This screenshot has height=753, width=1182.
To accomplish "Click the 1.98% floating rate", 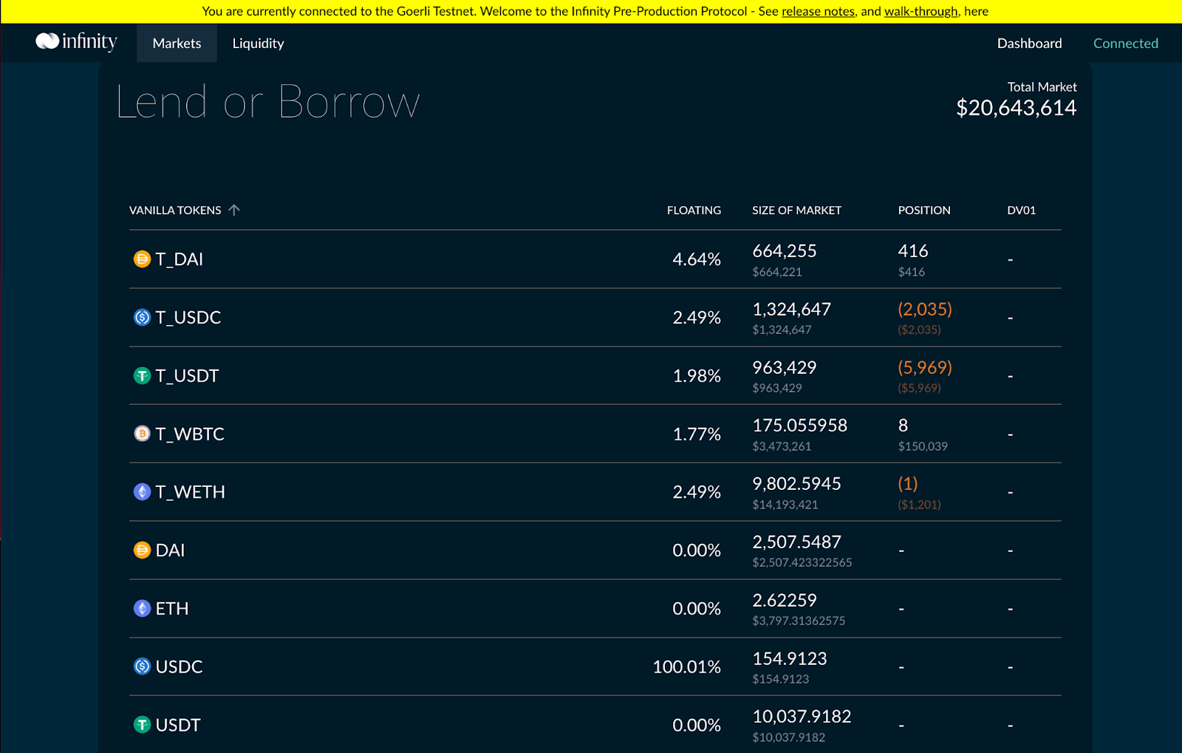I will pos(697,376).
